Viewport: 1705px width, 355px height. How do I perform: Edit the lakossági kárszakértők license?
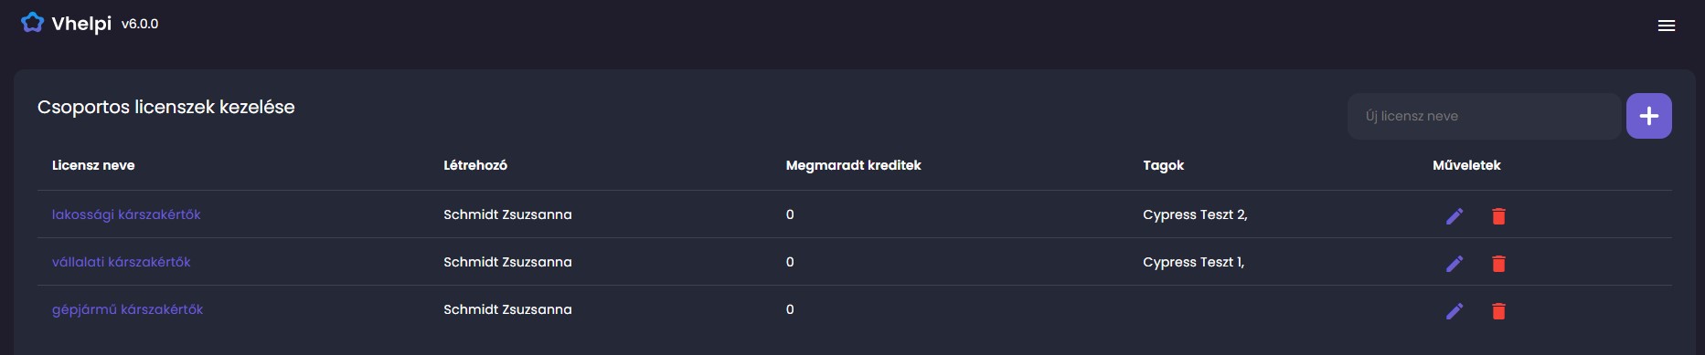(x=1455, y=216)
